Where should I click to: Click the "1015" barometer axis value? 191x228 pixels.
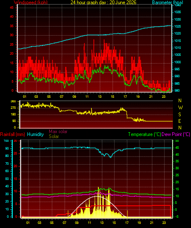177,41
